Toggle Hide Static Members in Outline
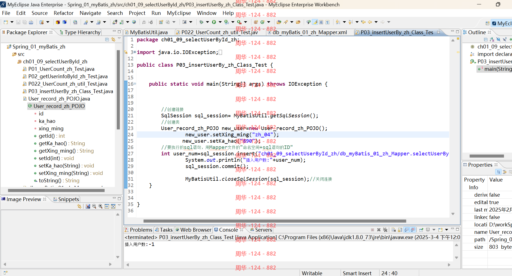Viewport: 512px width, 276px height. tap(505, 39)
